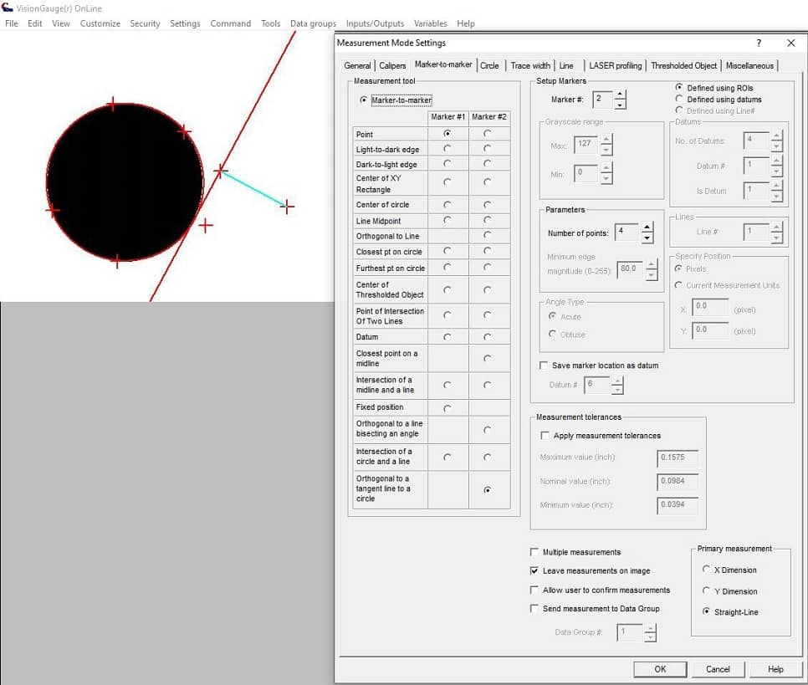The width and height of the screenshot is (808, 685).
Task: Increase the Number of points value
Action: tap(647, 227)
